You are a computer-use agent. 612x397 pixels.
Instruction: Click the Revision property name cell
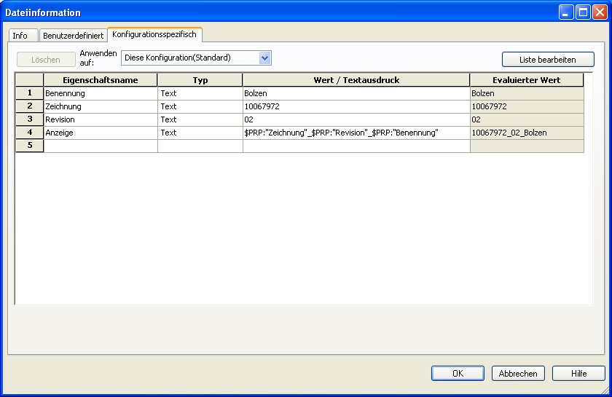pos(101,119)
